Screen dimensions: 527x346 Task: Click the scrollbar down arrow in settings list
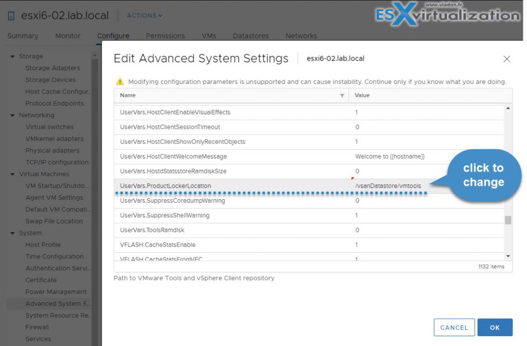pos(507,255)
